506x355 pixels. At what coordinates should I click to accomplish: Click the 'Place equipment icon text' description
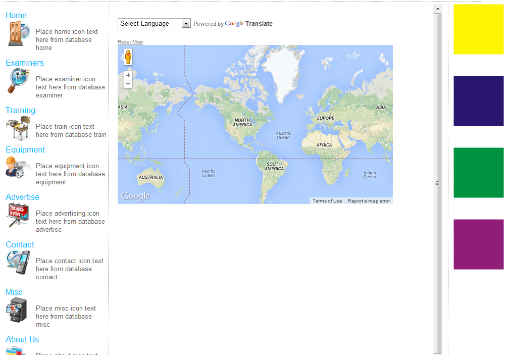(x=70, y=174)
